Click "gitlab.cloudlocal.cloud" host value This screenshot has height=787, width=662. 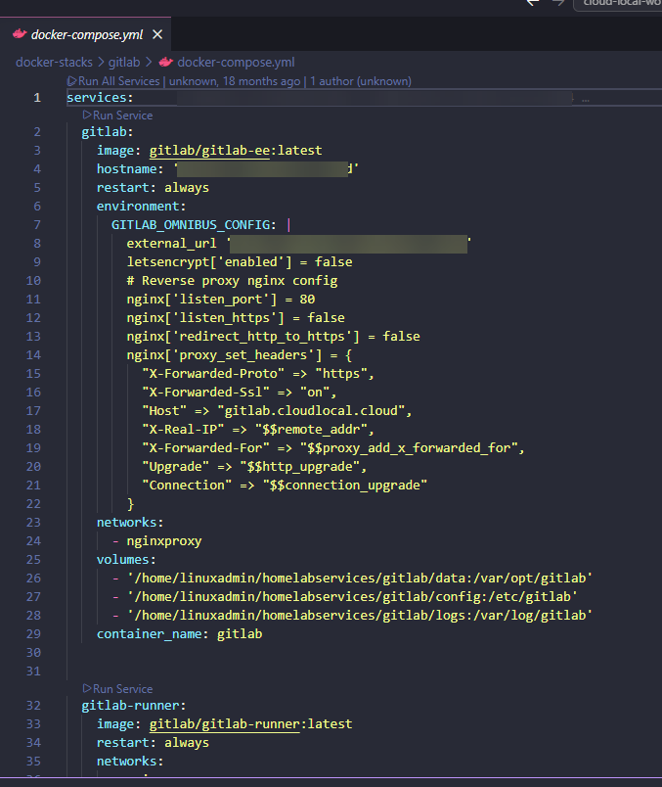point(310,410)
